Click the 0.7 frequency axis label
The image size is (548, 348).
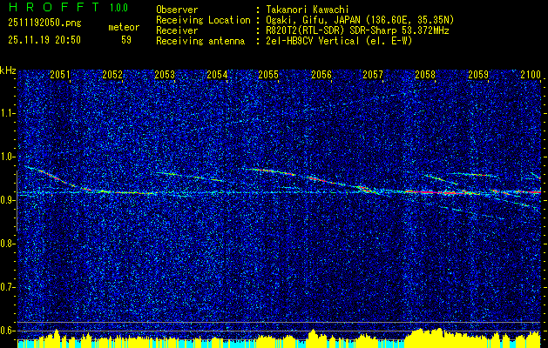(x=7, y=287)
